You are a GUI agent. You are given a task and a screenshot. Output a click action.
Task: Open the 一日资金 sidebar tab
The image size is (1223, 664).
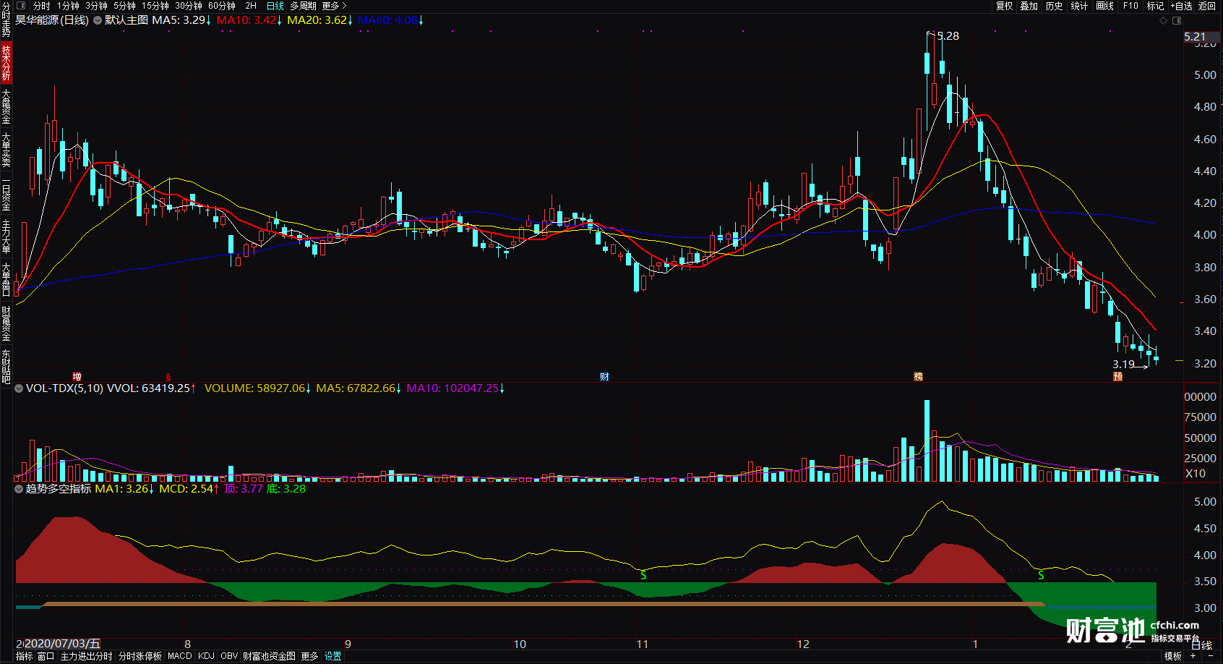[x=6, y=193]
